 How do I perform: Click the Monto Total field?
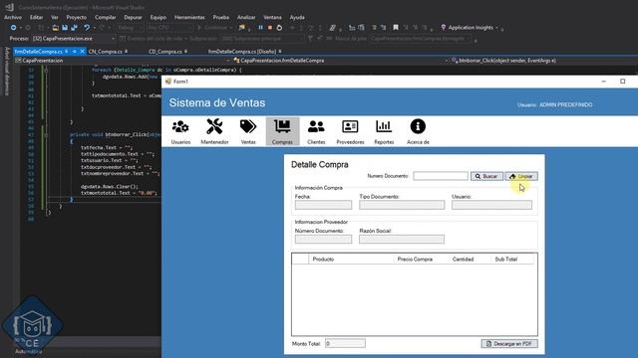345,343
